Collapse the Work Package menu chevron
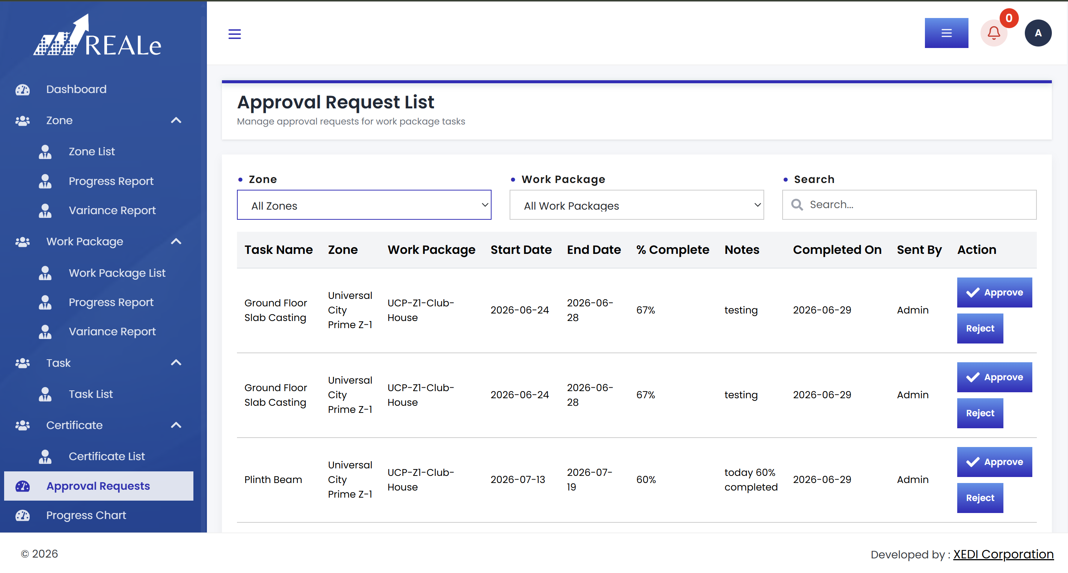Viewport: 1068px width, 573px height. (176, 242)
